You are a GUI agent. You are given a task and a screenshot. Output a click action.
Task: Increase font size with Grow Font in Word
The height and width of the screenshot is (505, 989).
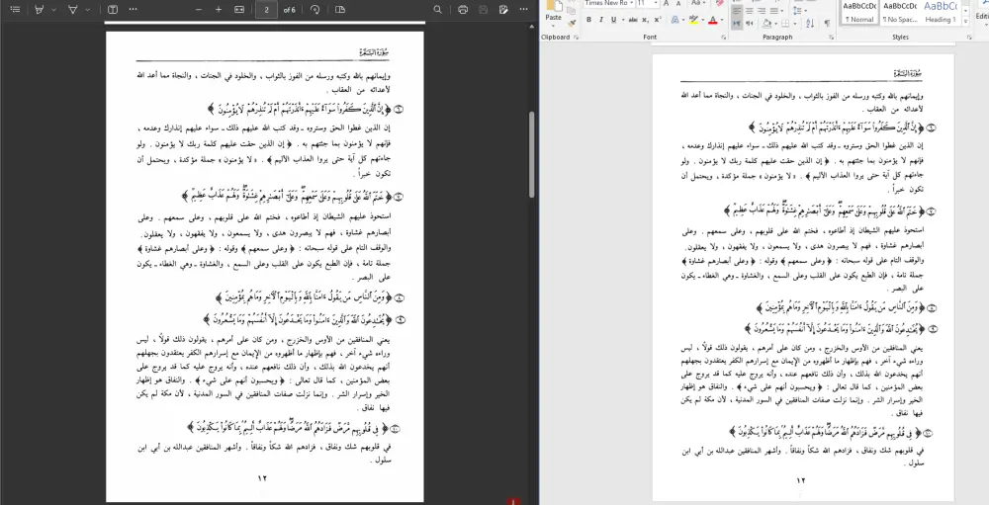click(x=666, y=3)
